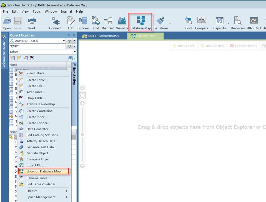Viewport: 266px width, 202px height.
Task: Pin the Object Explorer panel
Action: [x=69, y=35]
